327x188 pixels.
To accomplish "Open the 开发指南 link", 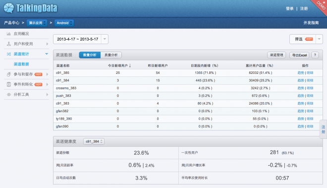I will click(x=311, y=22).
